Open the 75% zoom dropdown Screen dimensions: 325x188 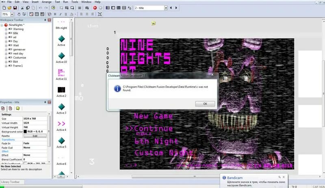(12, 14)
